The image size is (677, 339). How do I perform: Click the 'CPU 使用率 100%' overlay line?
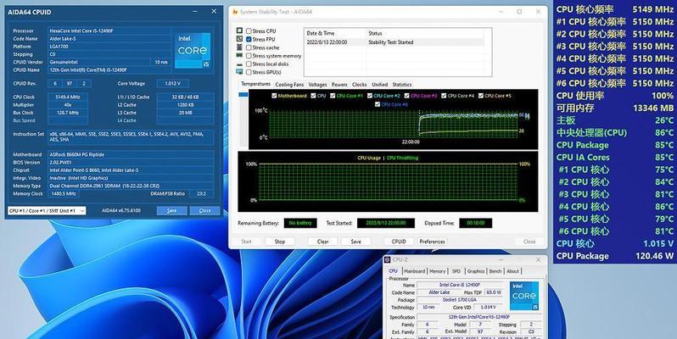pyautogui.click(x=615, y=96)
